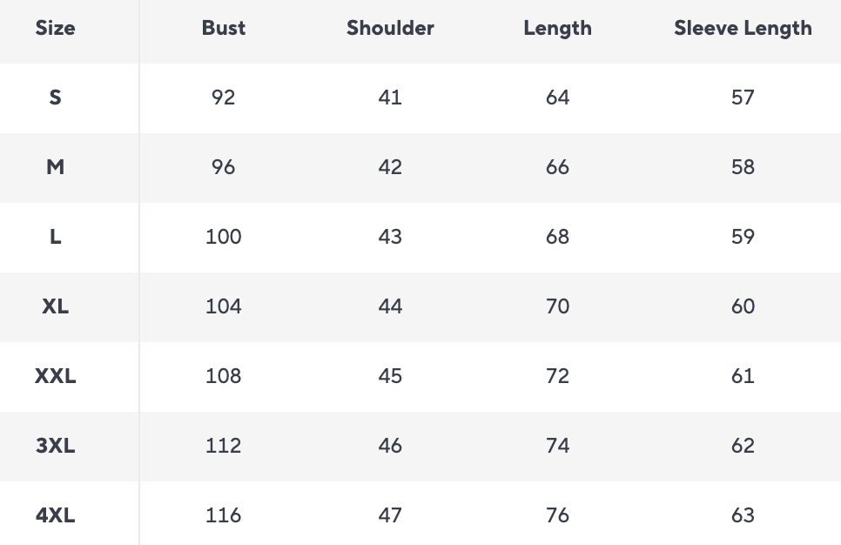
Task: Click sleeve length value 60 for XL
Action: click(743, 306)
